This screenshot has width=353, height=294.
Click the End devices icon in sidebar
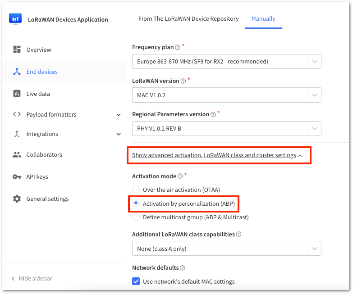click(17, 72)
